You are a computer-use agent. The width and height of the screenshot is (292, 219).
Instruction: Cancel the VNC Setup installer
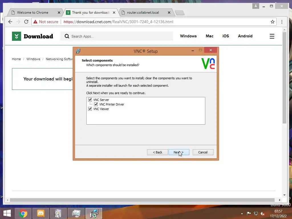[x=203, y=152]
